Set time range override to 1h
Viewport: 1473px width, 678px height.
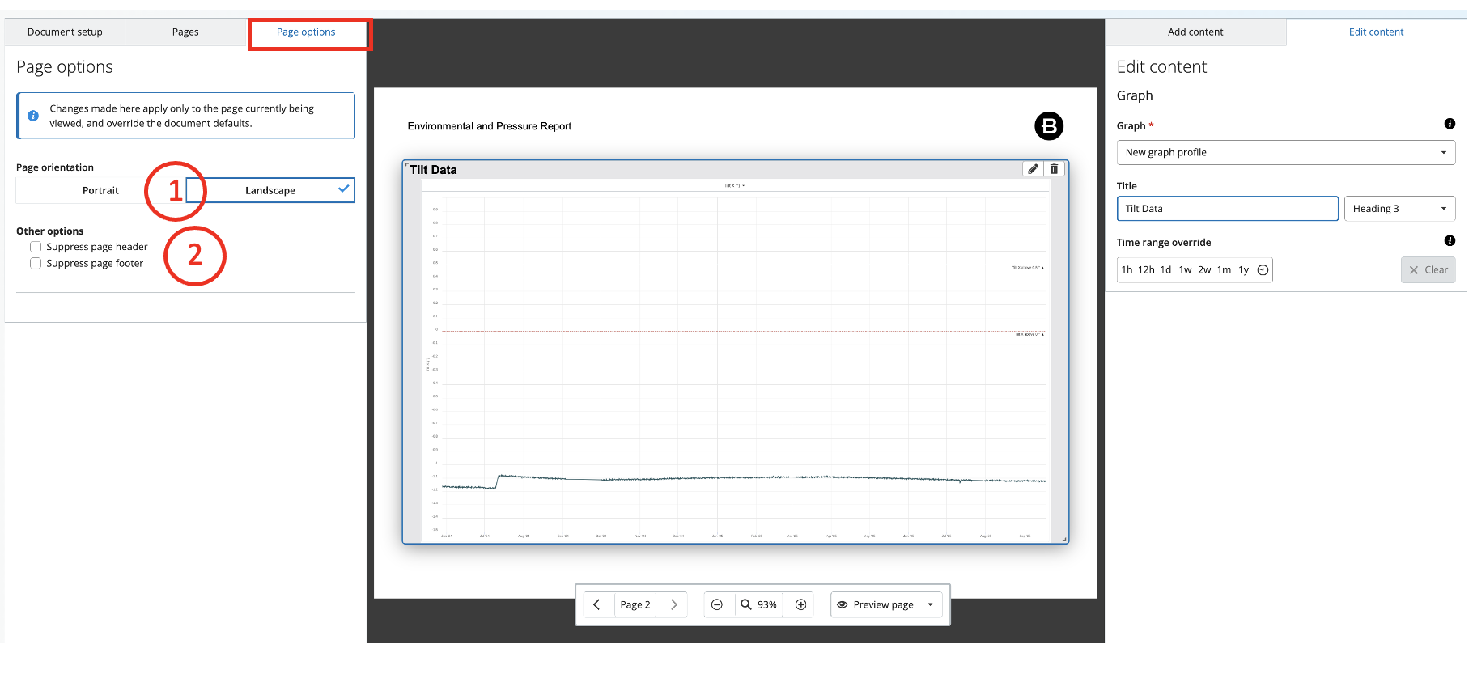click(1127, 270)
